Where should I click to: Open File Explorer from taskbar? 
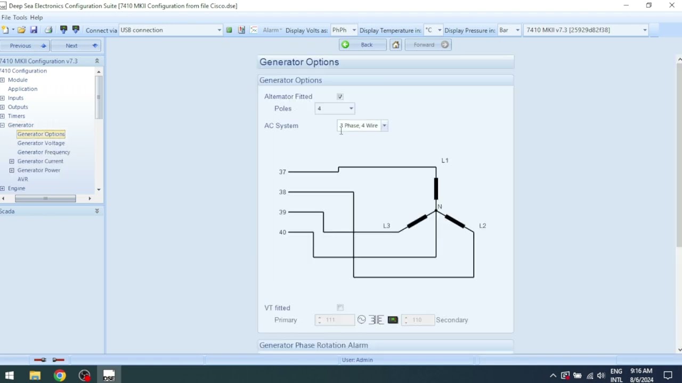pos(35,376)
